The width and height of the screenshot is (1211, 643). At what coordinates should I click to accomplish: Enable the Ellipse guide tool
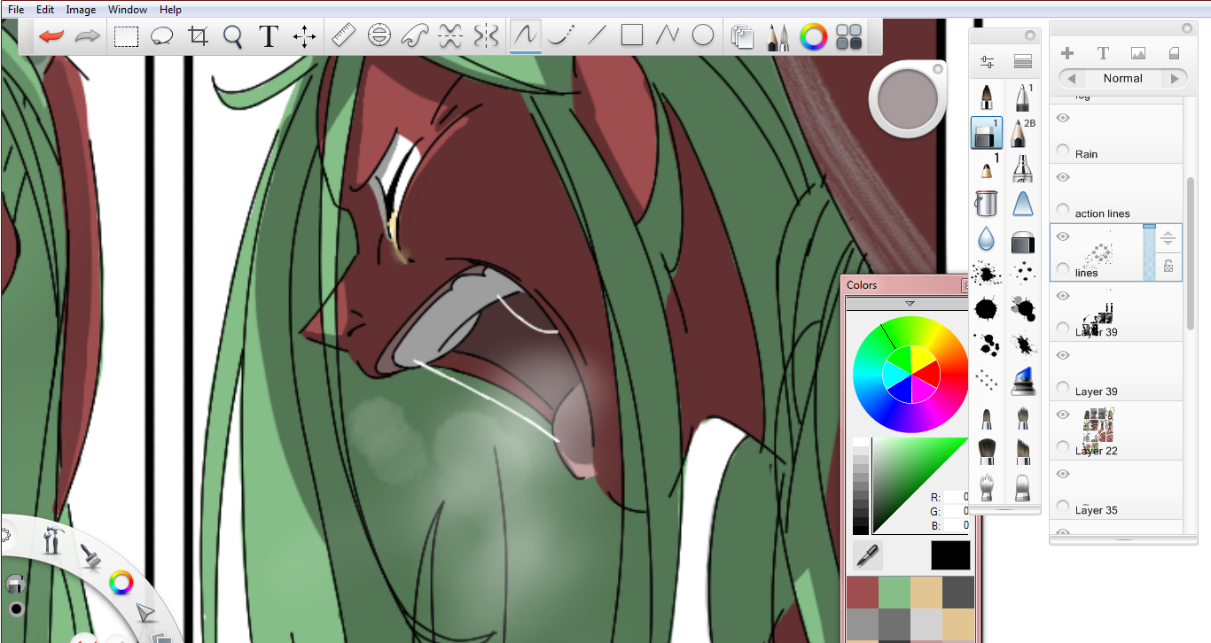pyautogui.click(x=379, y=36)
